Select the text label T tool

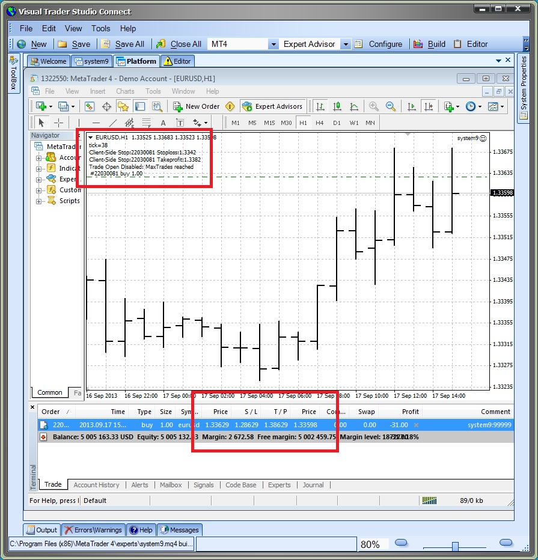pos(180,123)
